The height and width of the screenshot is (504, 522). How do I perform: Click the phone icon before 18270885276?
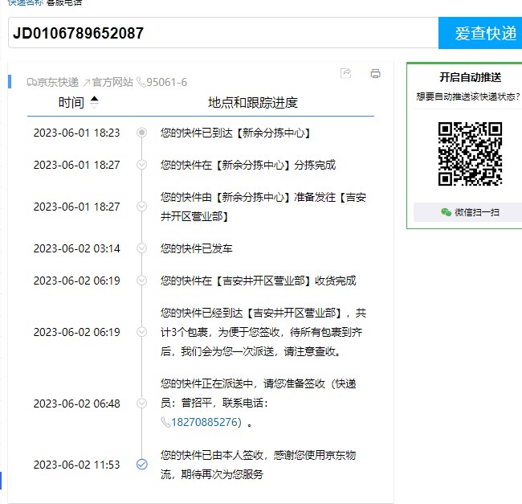click(165, 422)
